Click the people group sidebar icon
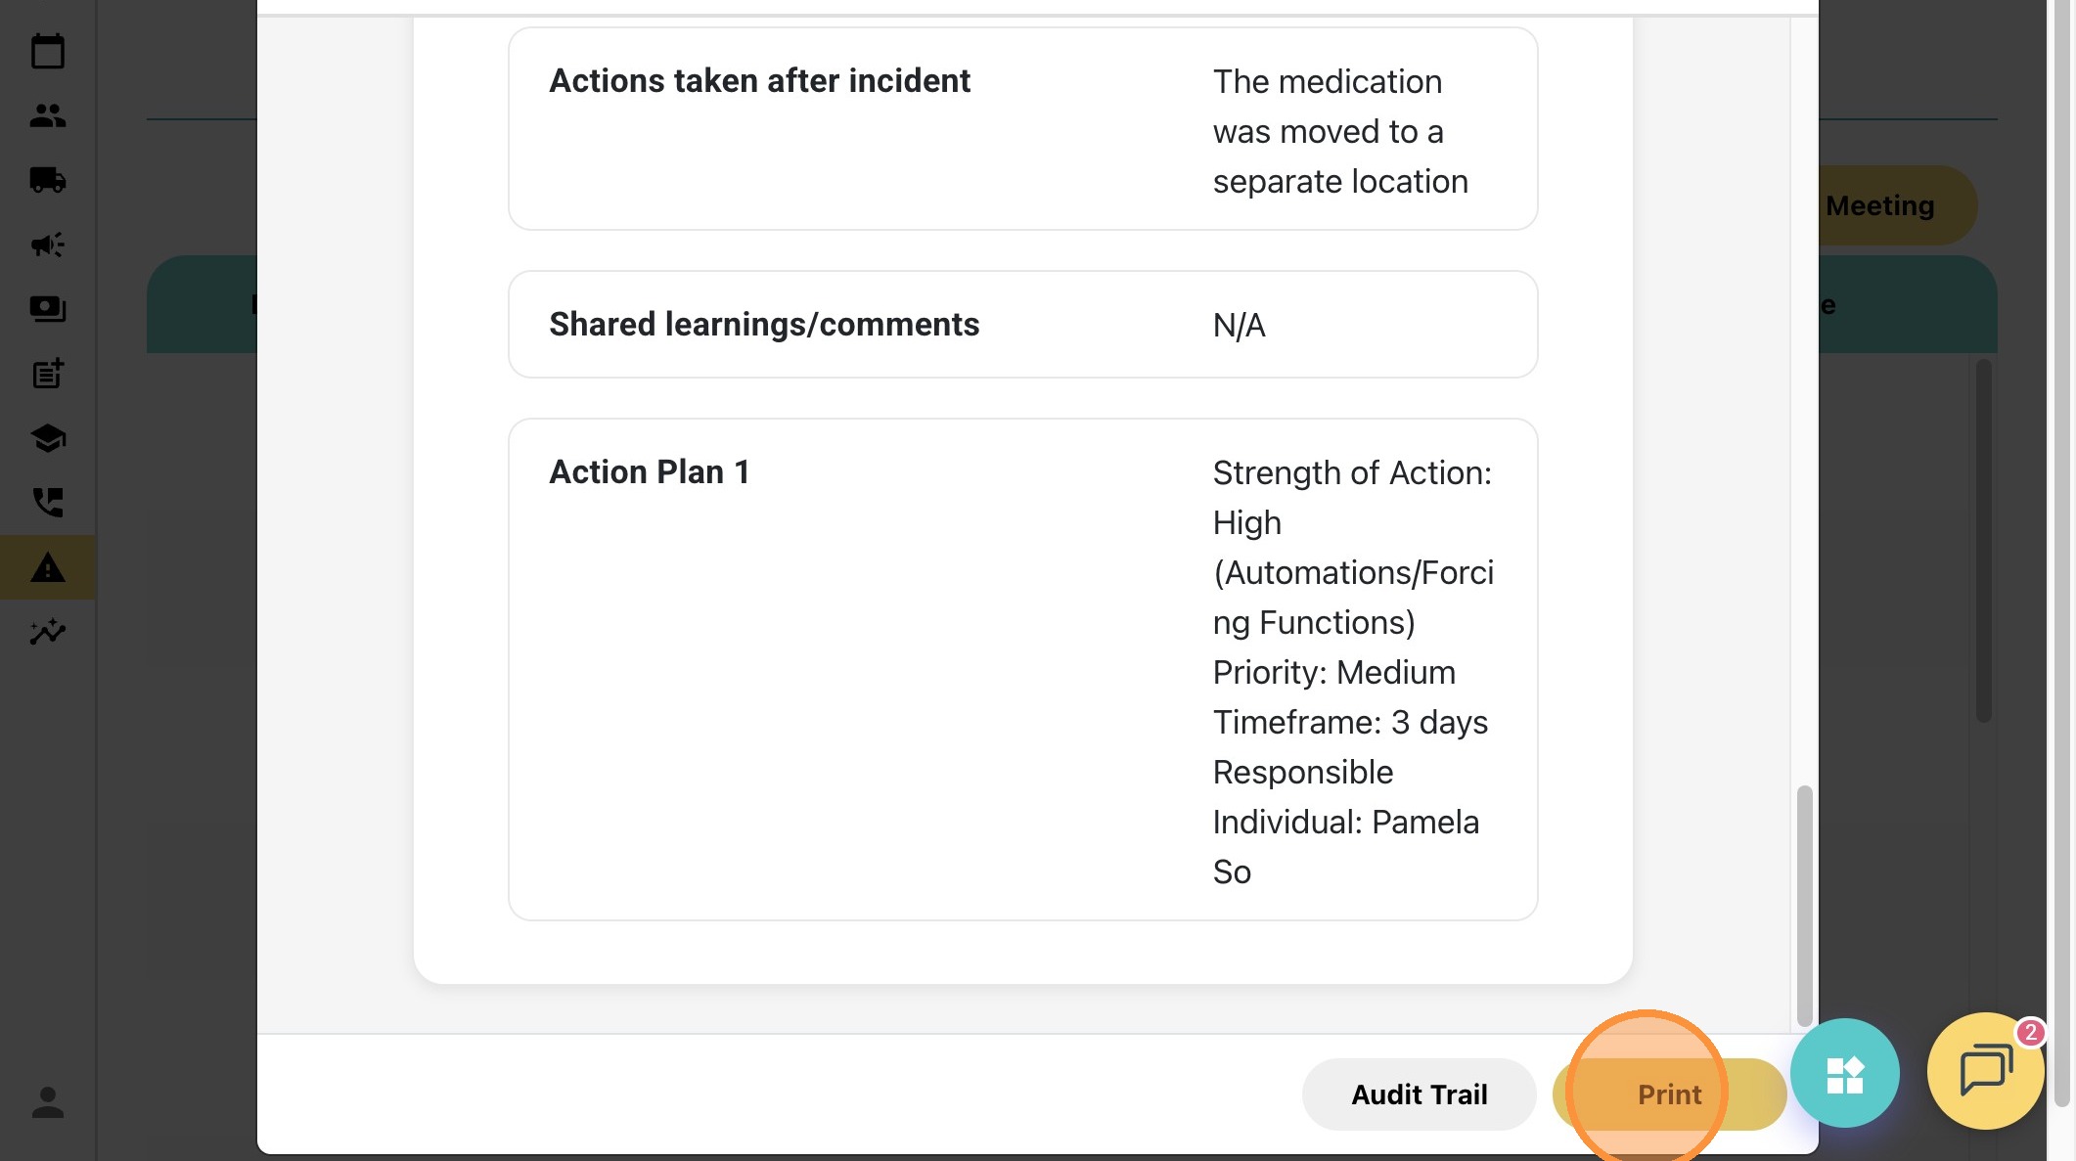The image size is (2076, 1161). [47, 115]
